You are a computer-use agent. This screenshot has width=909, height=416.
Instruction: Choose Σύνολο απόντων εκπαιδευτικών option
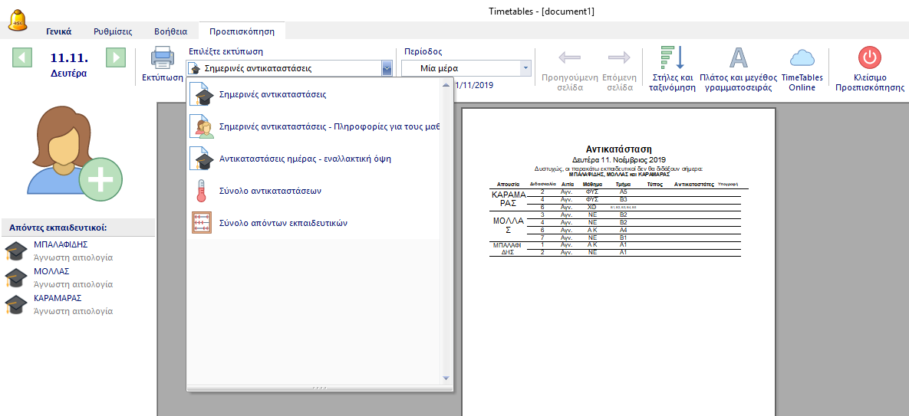(313, 223)
